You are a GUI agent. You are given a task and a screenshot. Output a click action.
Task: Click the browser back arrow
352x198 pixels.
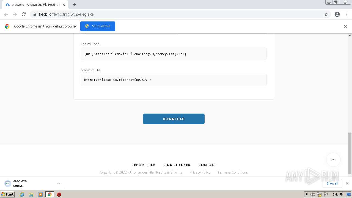tap(6, 14)
